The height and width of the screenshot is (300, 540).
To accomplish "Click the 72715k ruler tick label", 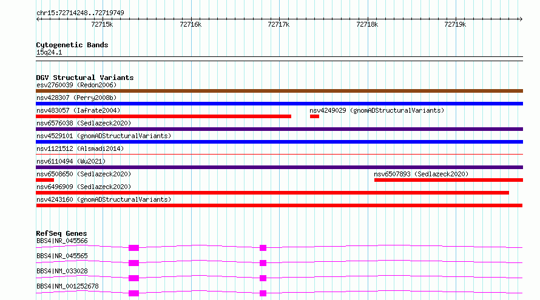I will (x=102, y=24).
